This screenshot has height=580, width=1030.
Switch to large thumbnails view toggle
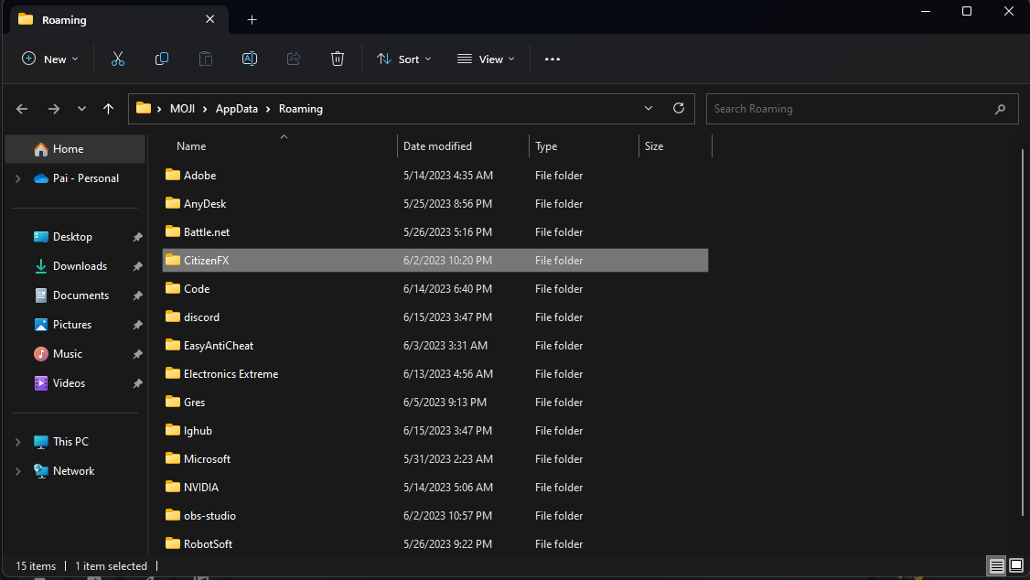(x=1015, y=565)
